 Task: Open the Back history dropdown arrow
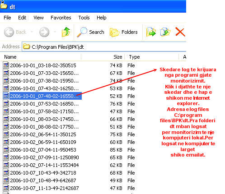[32, 32]
